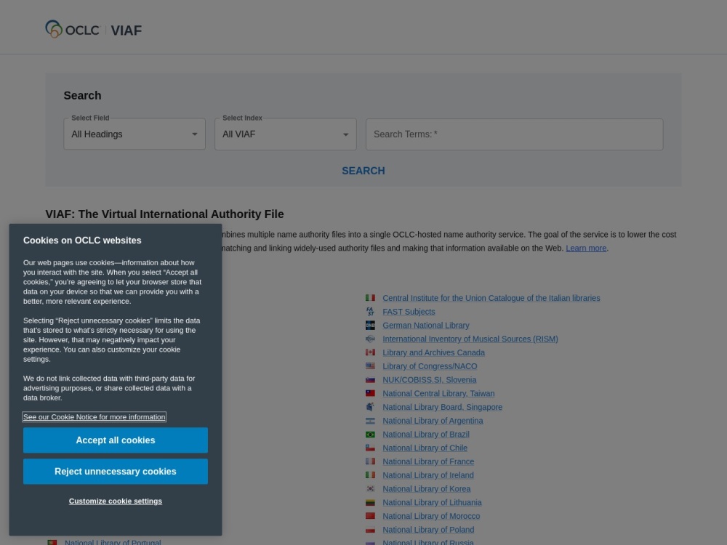Click the France flag icon
This screenshot has width=727, height=545.
pos(370,461)
